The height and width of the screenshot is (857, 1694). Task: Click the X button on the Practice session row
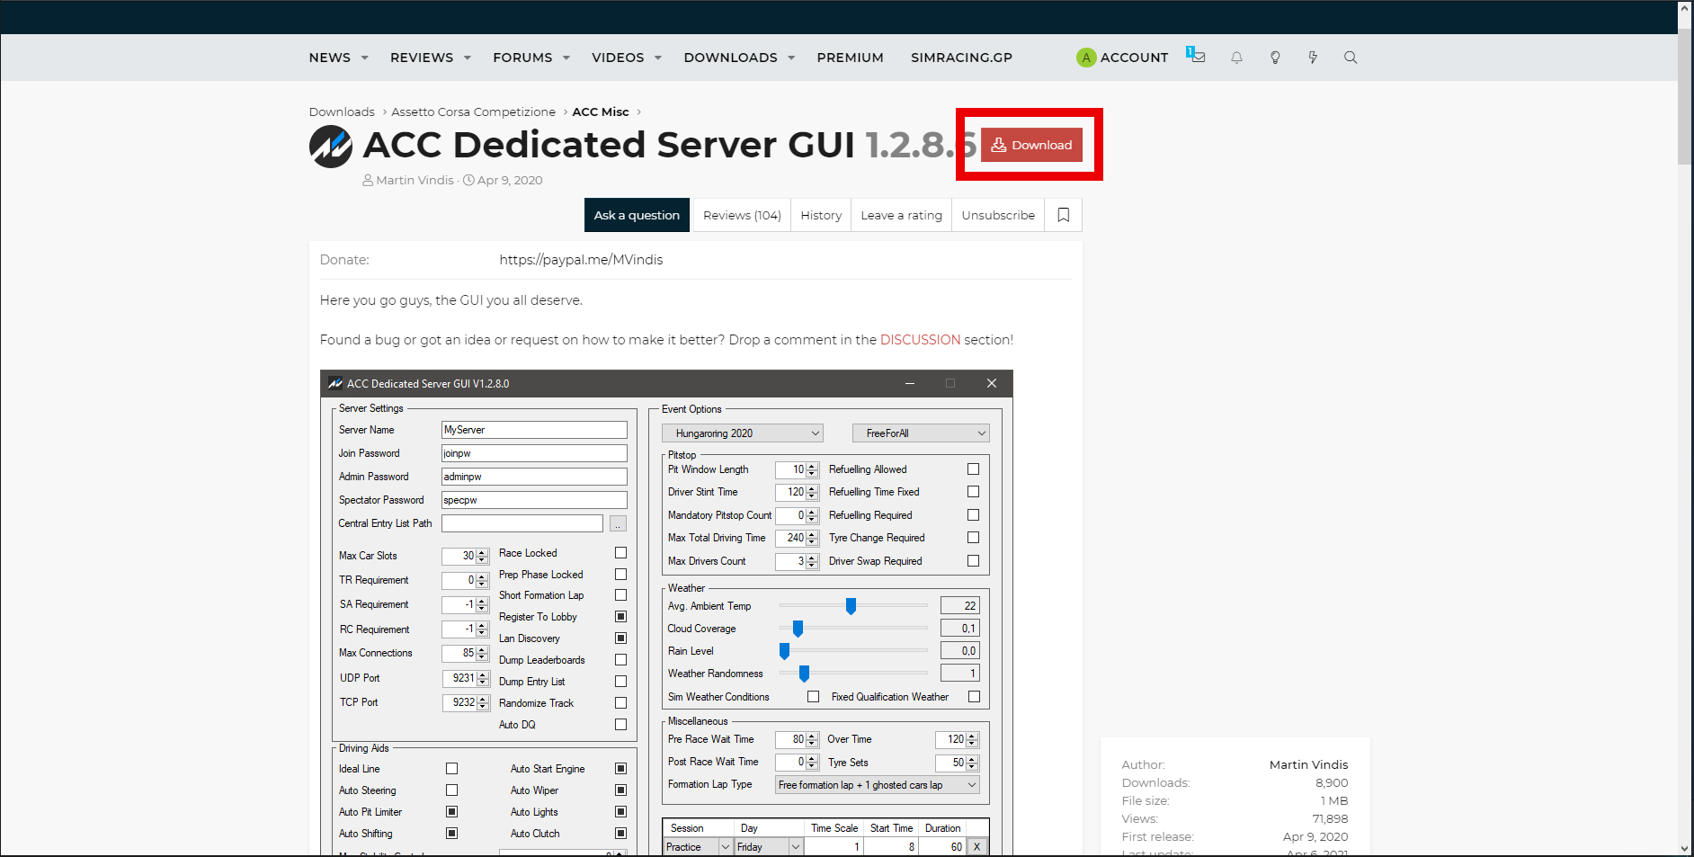977,847
